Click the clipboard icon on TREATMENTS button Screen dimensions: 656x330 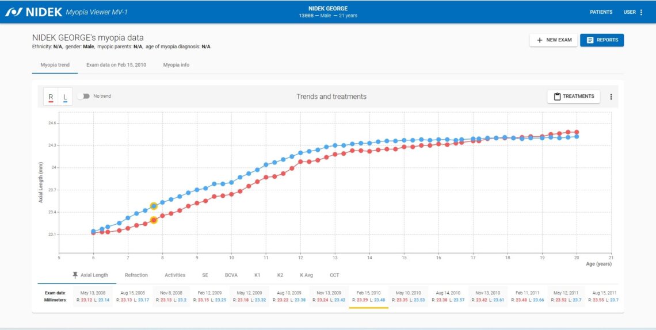557,97
